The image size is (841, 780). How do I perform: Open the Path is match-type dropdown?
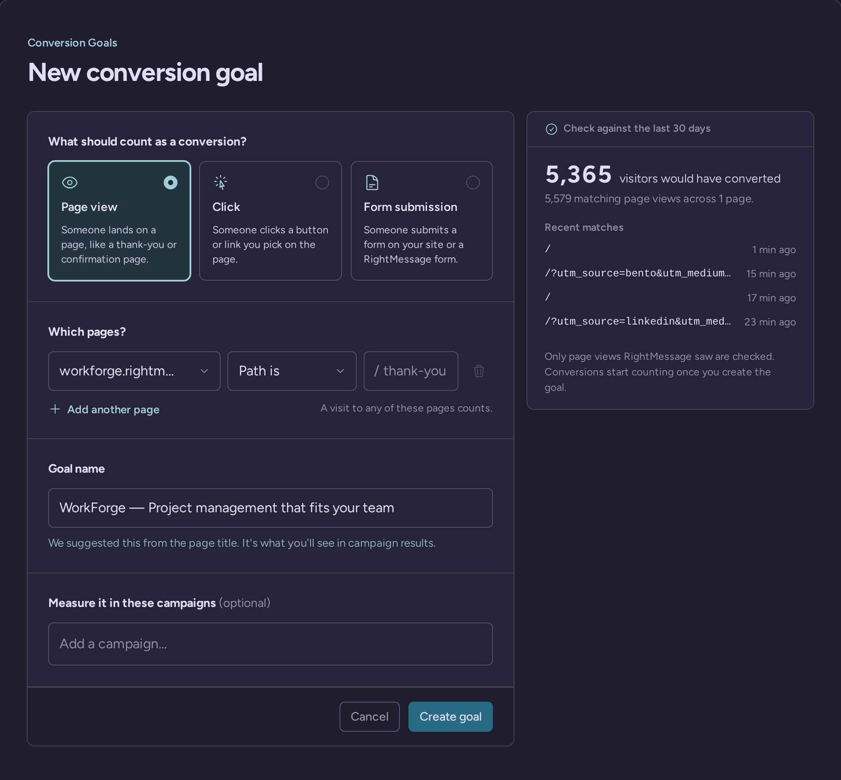[292, 371]
